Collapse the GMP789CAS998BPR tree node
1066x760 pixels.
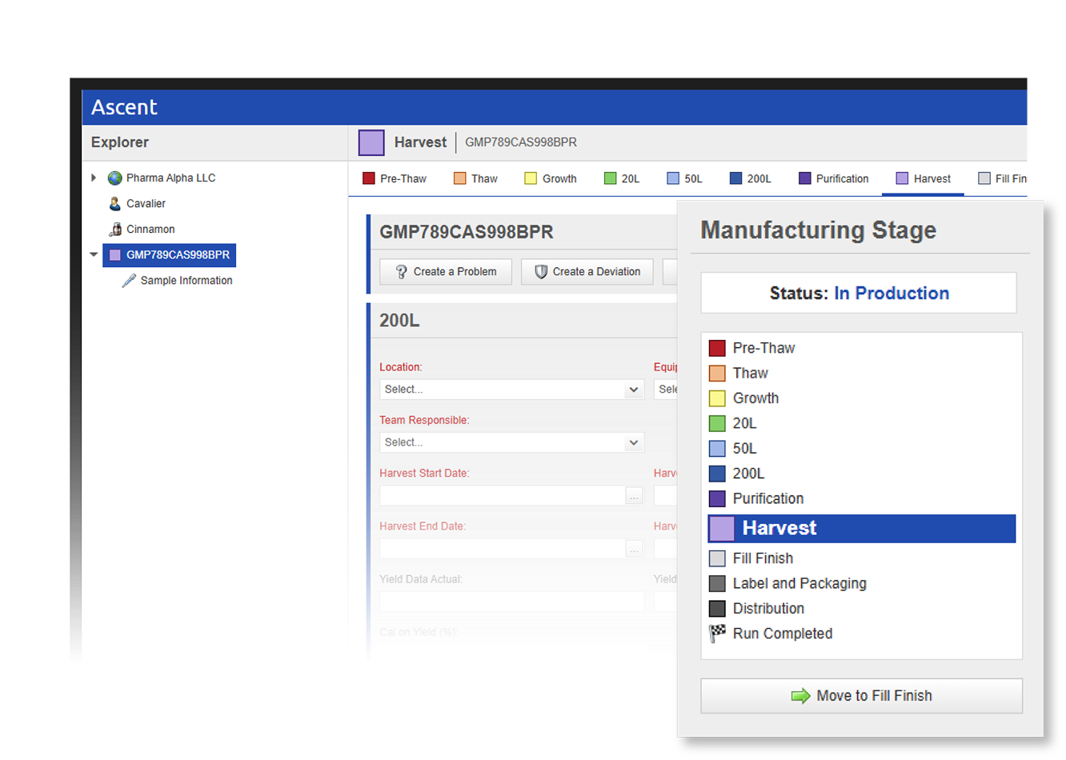[x=93, y=255]
